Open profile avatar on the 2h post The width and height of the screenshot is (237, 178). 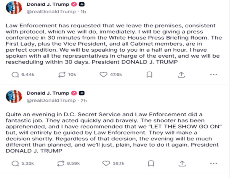pyautogui.click(x=14, y=96)
